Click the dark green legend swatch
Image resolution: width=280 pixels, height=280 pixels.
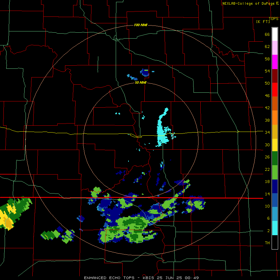click(x=275, y=158)
